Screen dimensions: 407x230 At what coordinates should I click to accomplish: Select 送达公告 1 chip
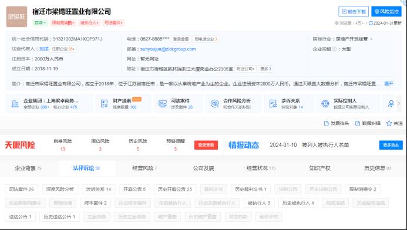pyautogui.click(x=20, y=217)
